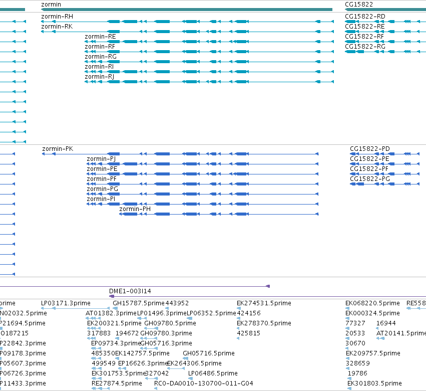Viewport: 426px width, 391px height.
Task: Click the GH15787.5prime EST label
Action: tap(139, 303)
